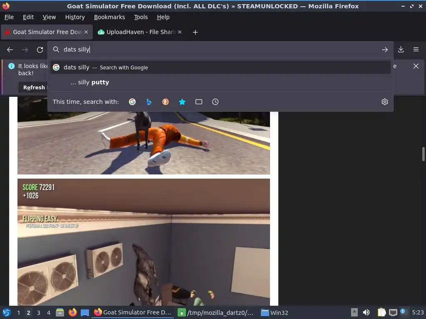This screenshot has height=319, width=426.
Task: Click the Flipping Easy gameplay screenshot
Action: [144, 242]
